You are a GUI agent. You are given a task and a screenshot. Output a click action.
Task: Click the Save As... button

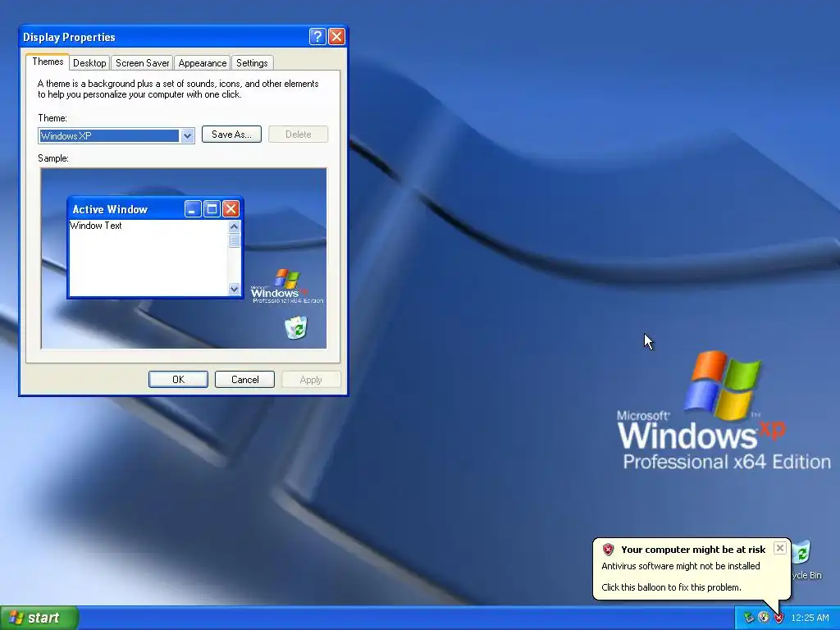tap(231, 134)
